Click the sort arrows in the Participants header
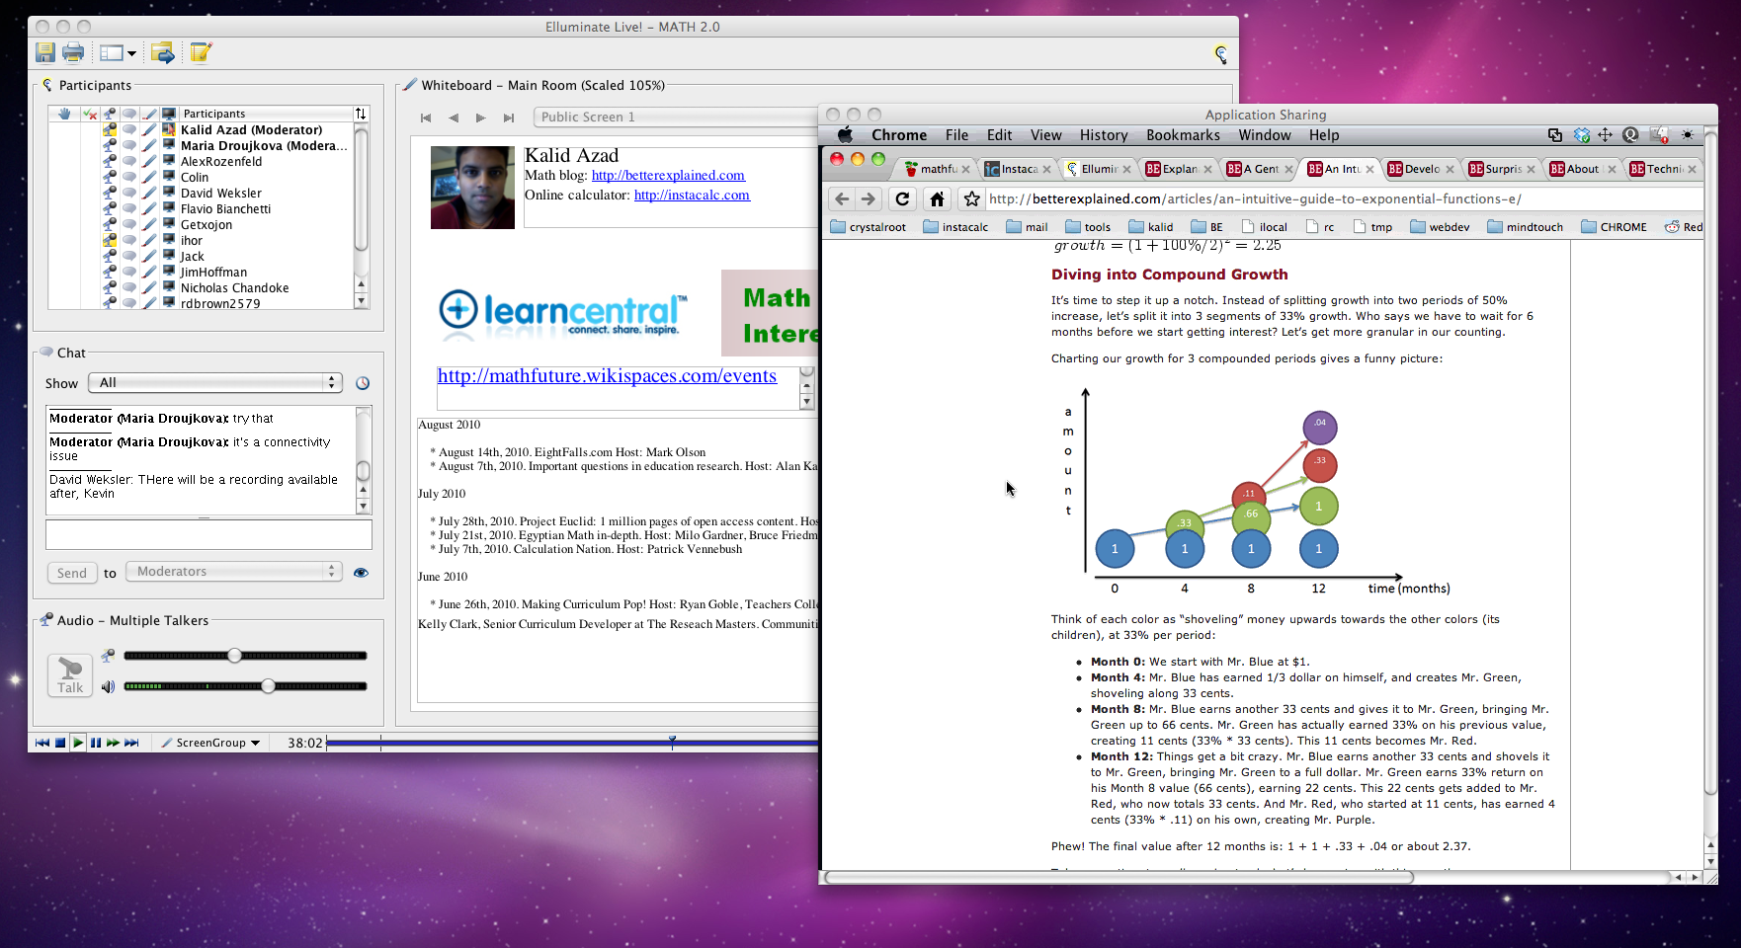This screenshot has width=1741, height=948. [361, 114]
